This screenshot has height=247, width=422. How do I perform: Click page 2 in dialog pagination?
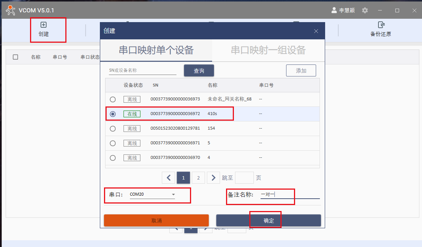pos(198,178)
